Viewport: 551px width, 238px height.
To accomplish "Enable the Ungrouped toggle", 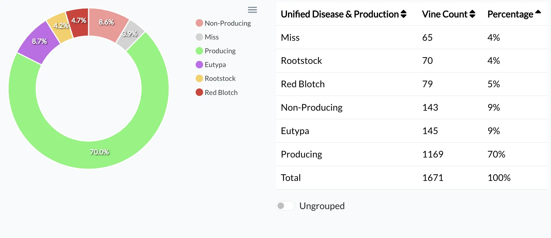I will 285,206.
